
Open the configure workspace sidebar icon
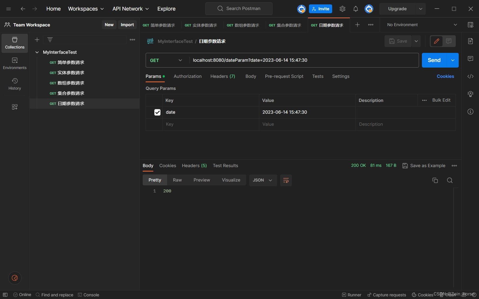[15, 107]
